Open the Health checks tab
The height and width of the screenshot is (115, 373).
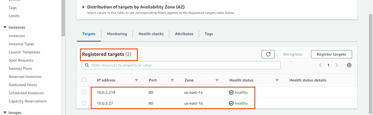pos(151,34)
